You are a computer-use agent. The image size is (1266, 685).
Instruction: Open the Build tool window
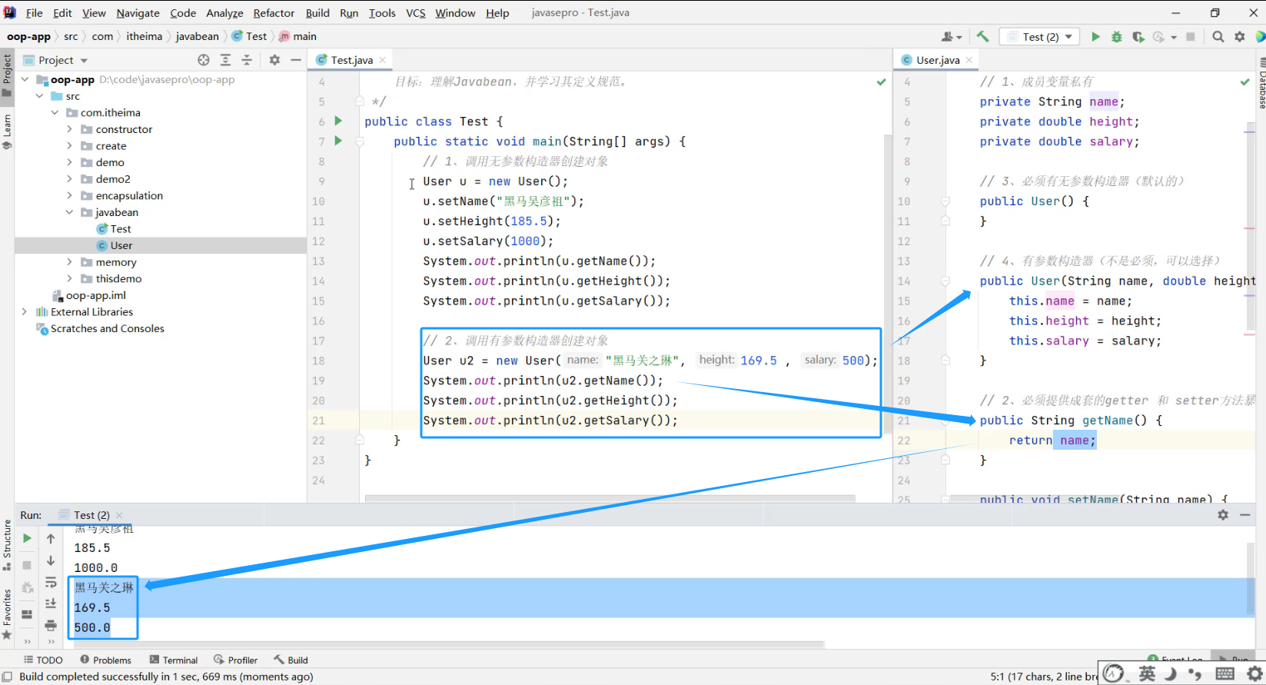[291, 660]
